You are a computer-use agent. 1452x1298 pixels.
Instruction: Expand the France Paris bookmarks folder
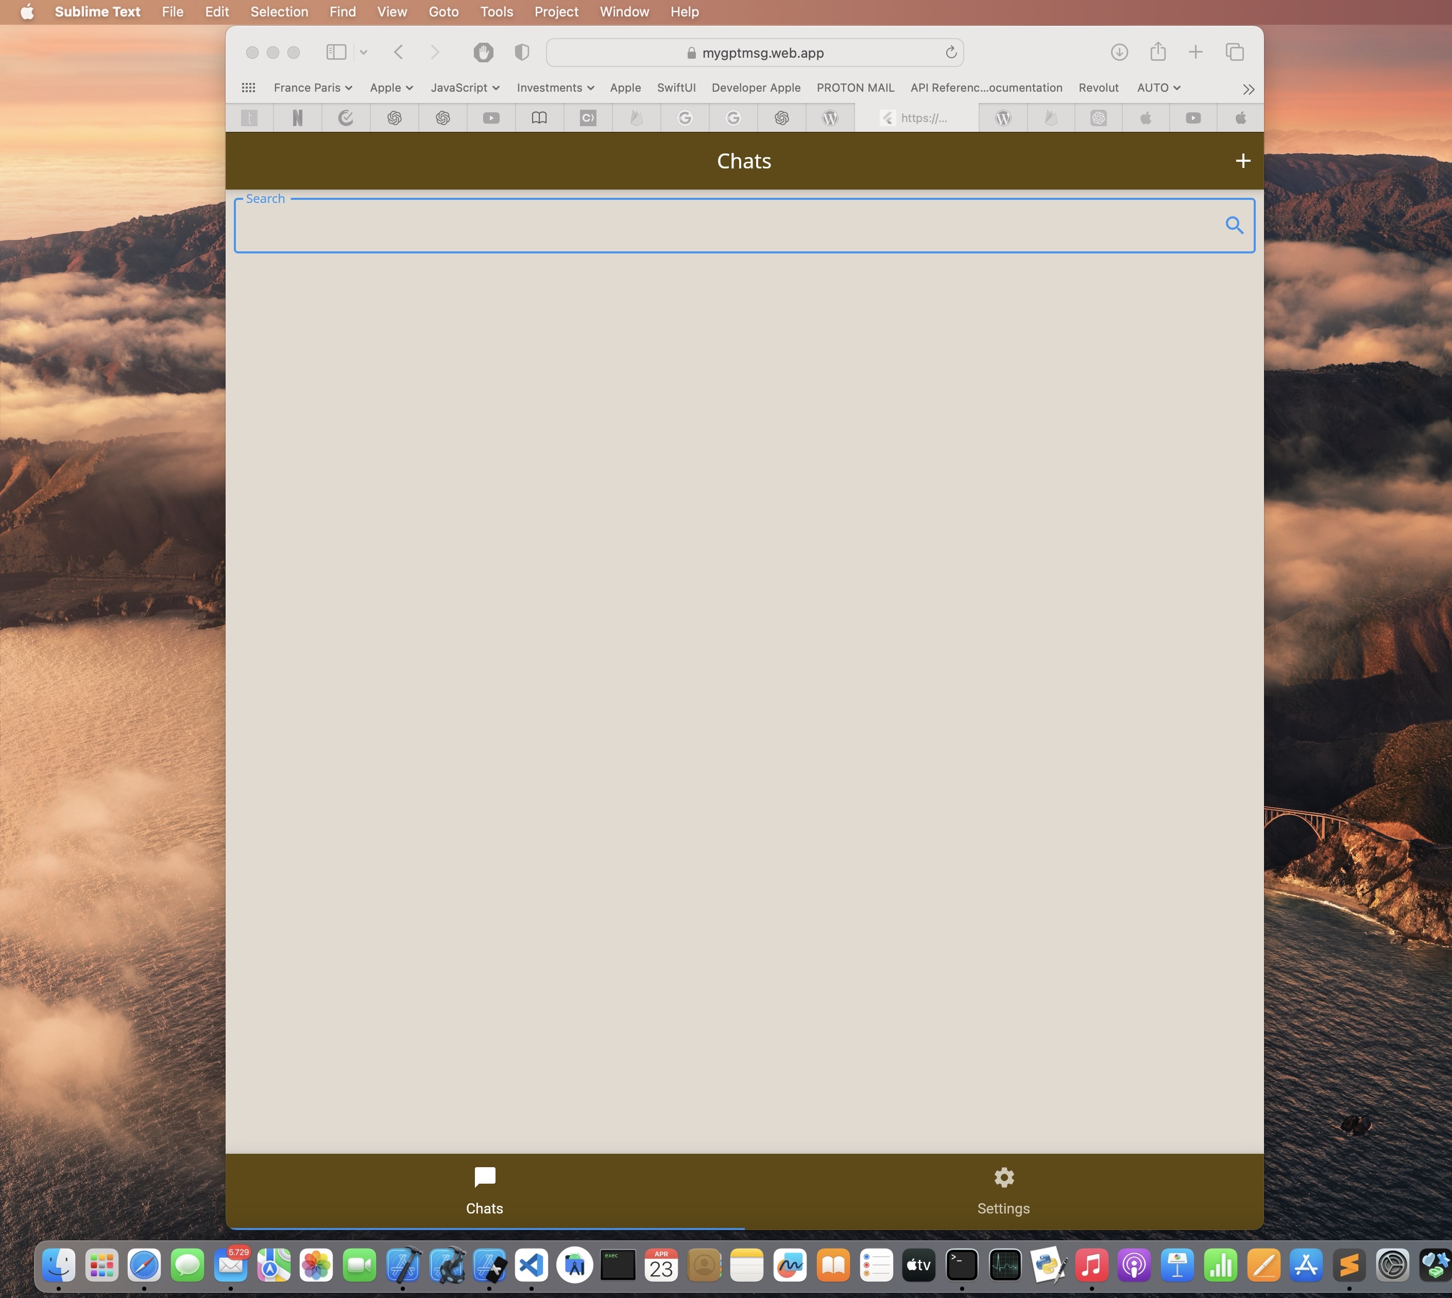[313, 88]
